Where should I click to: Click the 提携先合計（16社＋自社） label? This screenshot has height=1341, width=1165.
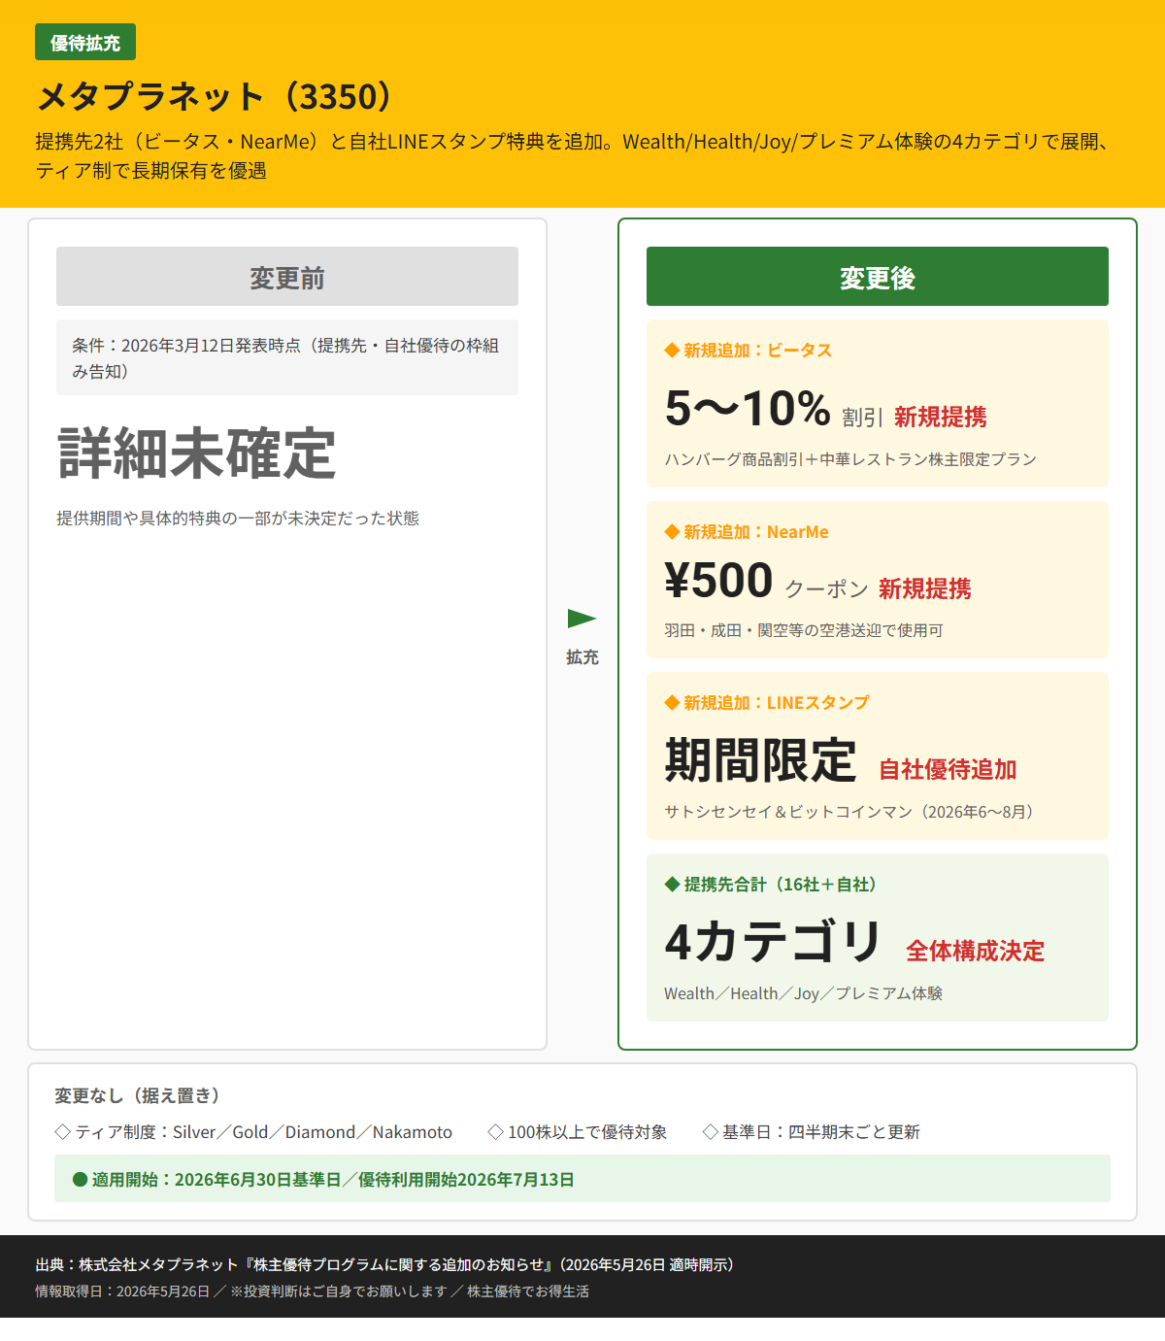pyautogui.click(x=781, y=885)
